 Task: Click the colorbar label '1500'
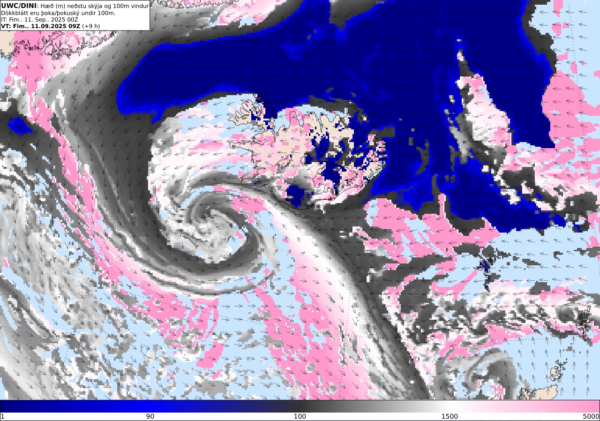450,416
